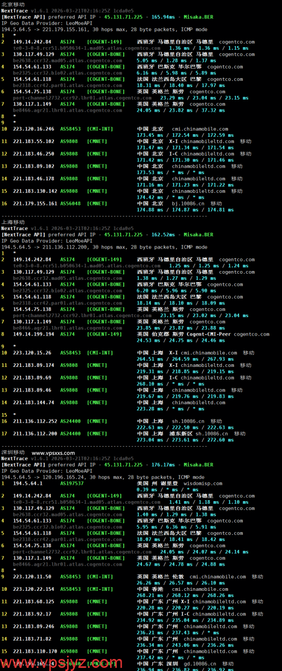The width and height of the screenshot is (282, 671).
Task: Select hop IP 221.183.71.82
Action: [32, 639]
